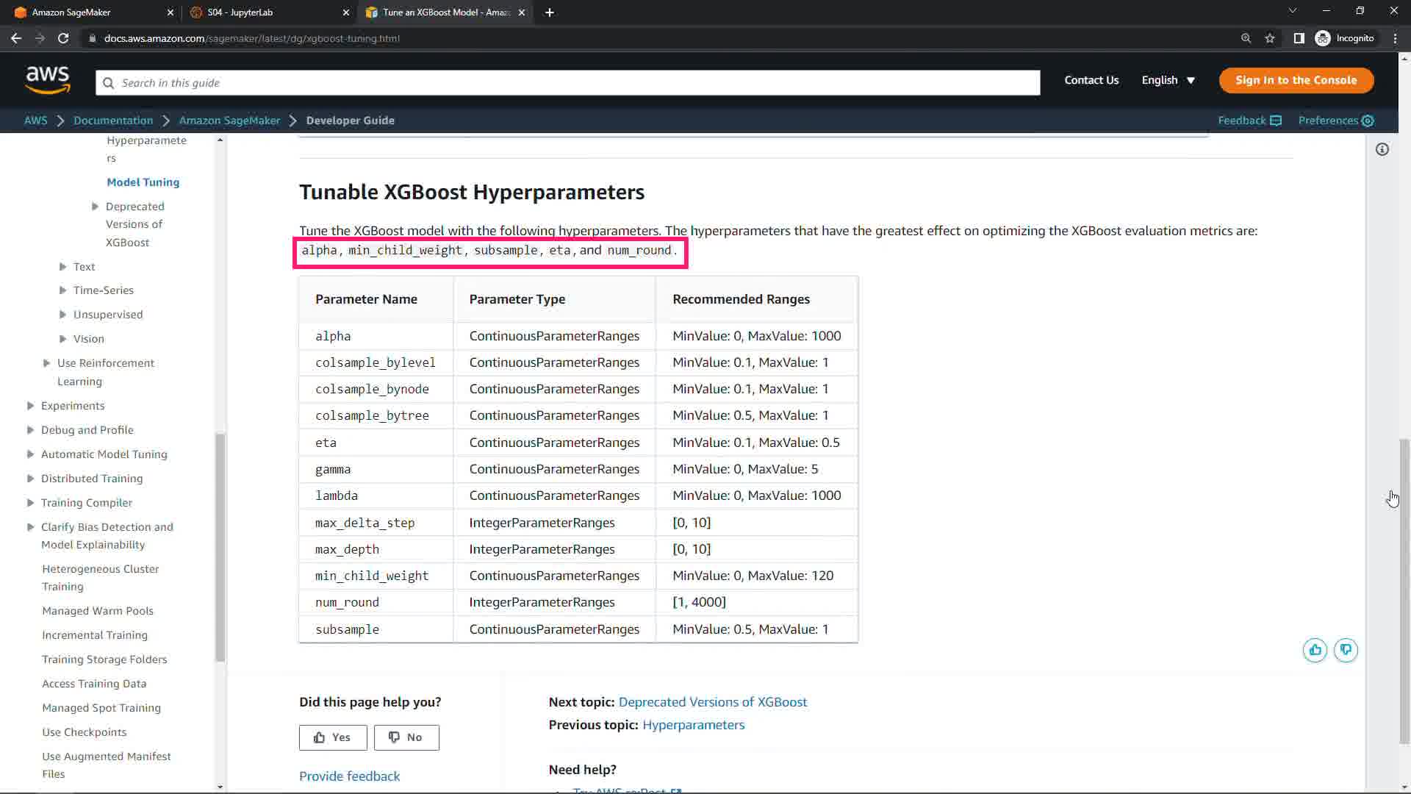Image resolution: width=1411 pixels, height=794 pixels.
Task: Switch to S04 - JupyterLab tab
Action: (240, 12)
